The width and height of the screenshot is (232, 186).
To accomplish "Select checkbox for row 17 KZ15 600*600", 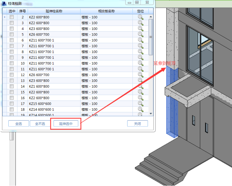I will point(12,103).
